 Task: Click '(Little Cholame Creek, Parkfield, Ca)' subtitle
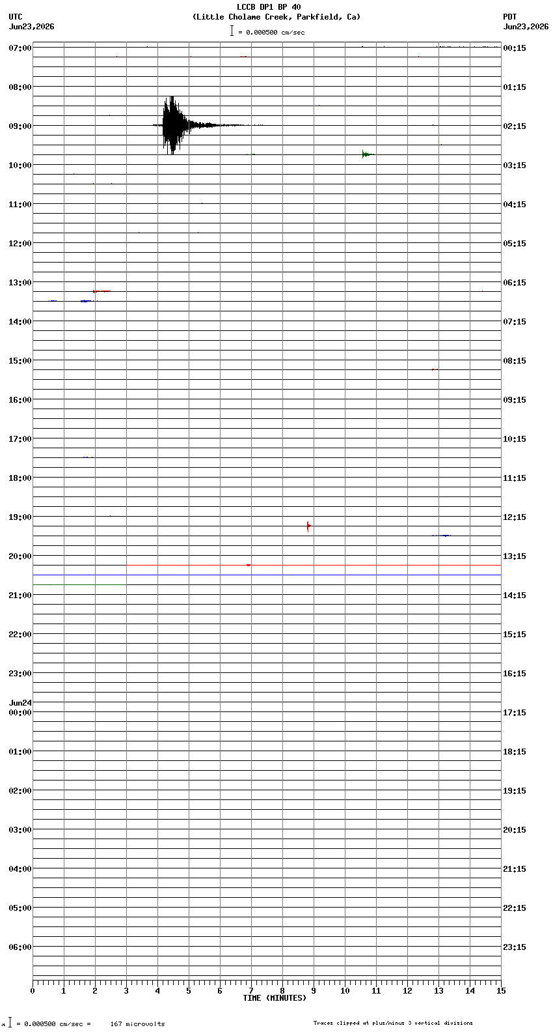pyautogui.click(x=276, y=17)
